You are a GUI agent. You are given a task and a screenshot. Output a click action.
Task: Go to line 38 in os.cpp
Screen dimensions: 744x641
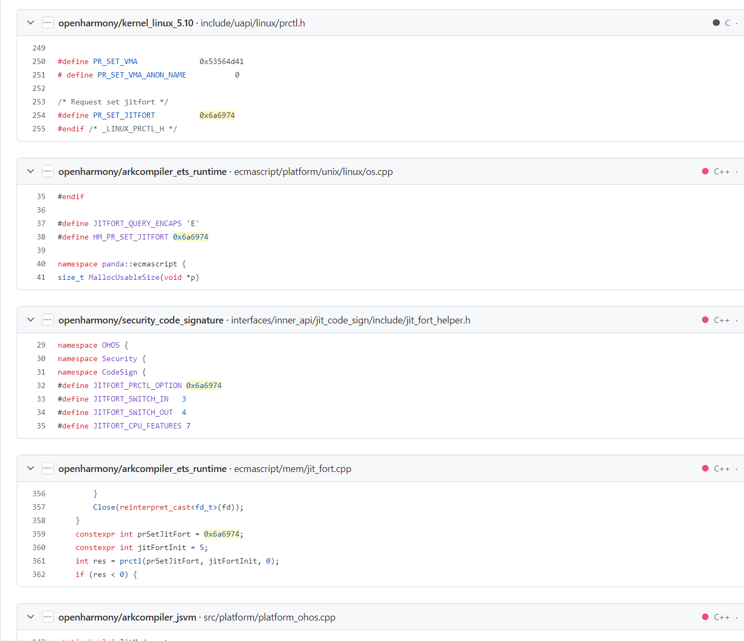pos(41,237)
